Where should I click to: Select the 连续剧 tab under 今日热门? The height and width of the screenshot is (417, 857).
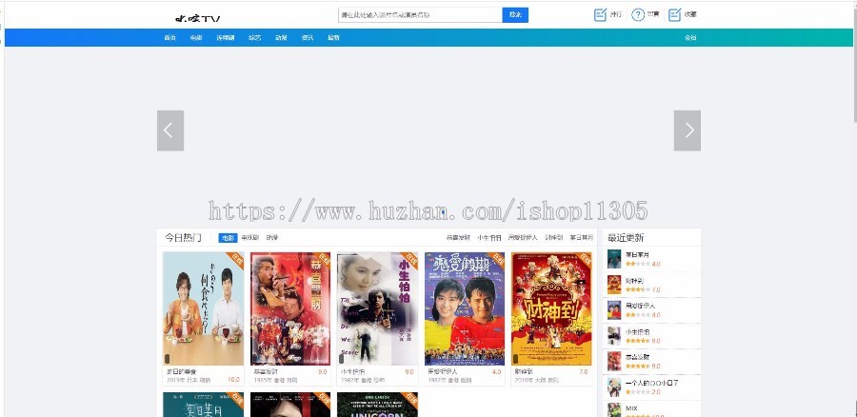click(249, 238)
